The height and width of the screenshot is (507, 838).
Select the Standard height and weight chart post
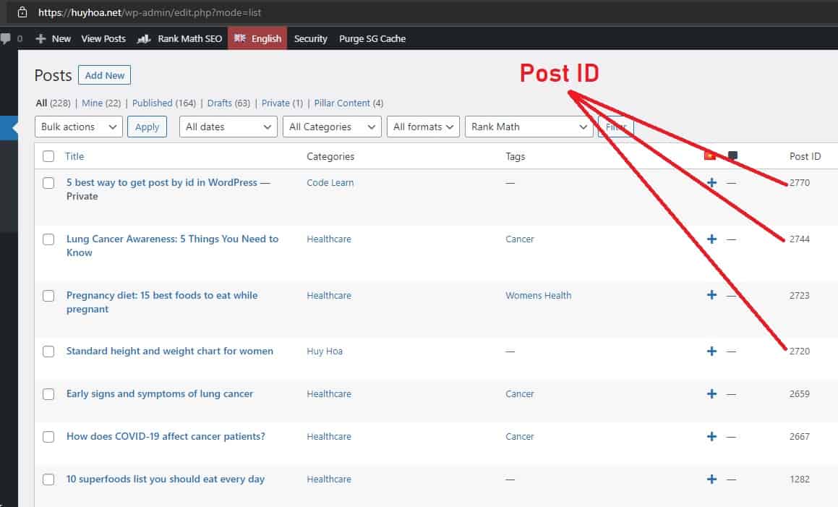pos(48,352)
